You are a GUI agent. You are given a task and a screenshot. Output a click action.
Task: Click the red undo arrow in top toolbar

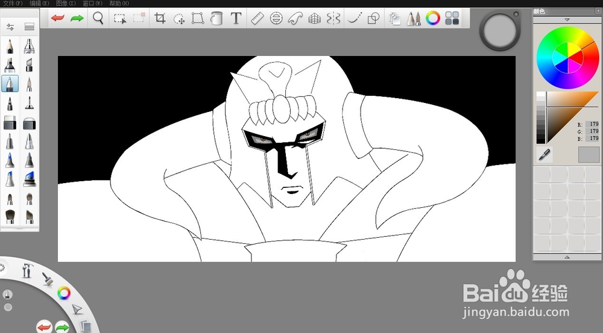[58, 17]
